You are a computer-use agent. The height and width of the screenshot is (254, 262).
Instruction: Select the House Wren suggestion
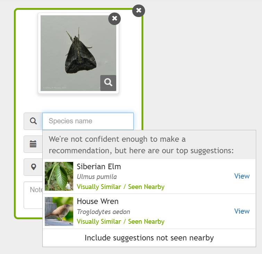coord(149,211)
